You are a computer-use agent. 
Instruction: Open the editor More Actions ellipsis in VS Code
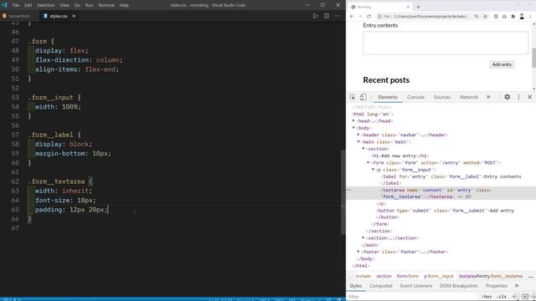pyautogui.click(x=337, y=16)
